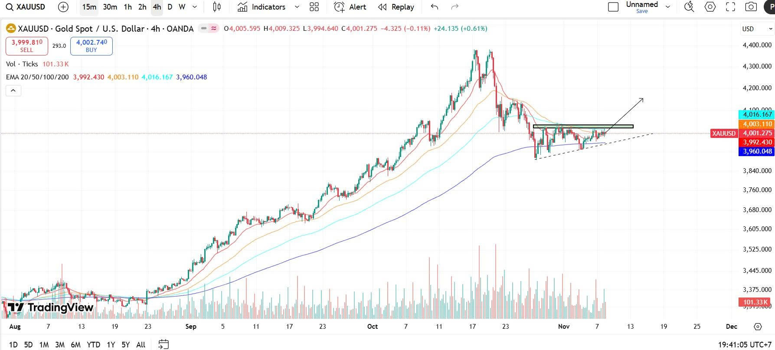This screenshot has width=775, height=350.
Task: Select the 3M date range tab
Action: point(60,345)
